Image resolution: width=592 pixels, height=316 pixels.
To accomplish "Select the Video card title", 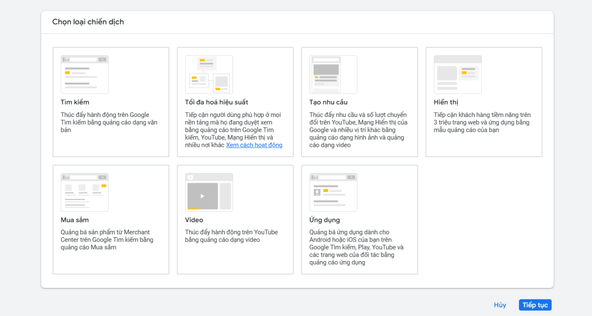I will [194, 220].
